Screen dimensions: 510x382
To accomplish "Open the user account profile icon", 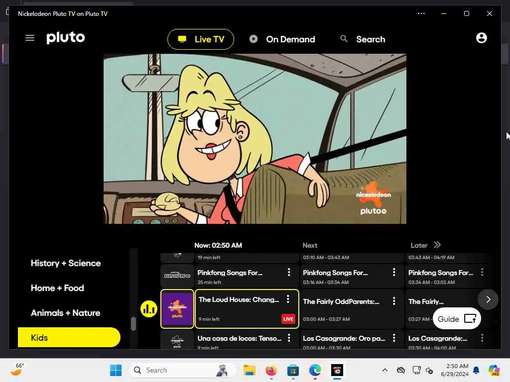I will 482,38.
